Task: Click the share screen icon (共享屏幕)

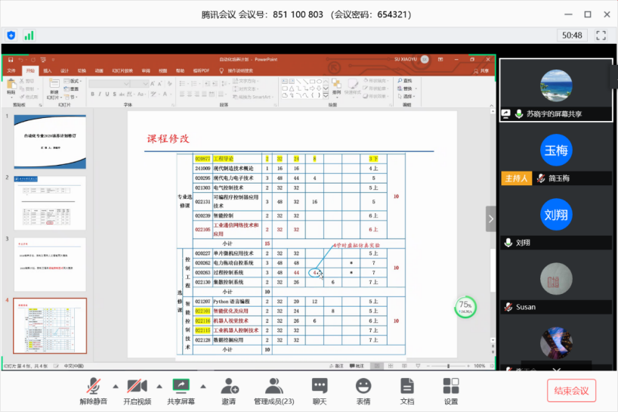Action: click(x=181, y=386)
